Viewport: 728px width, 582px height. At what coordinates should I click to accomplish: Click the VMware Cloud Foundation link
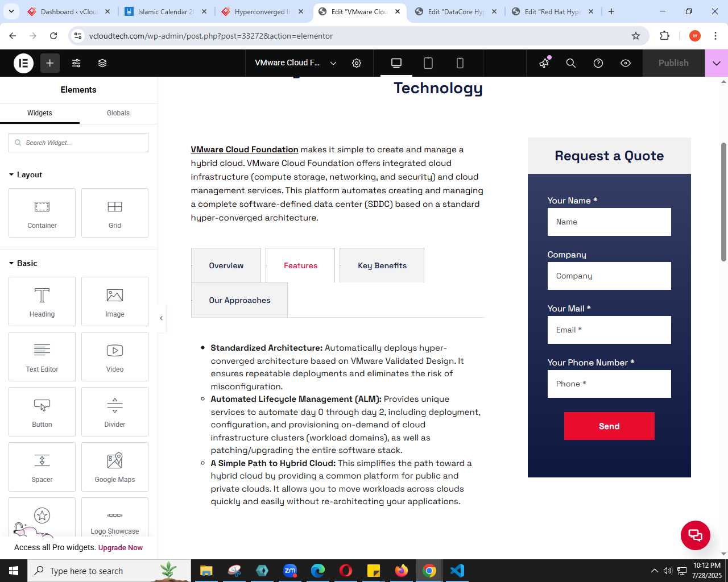pyautogui.click(x=245, y=149)
